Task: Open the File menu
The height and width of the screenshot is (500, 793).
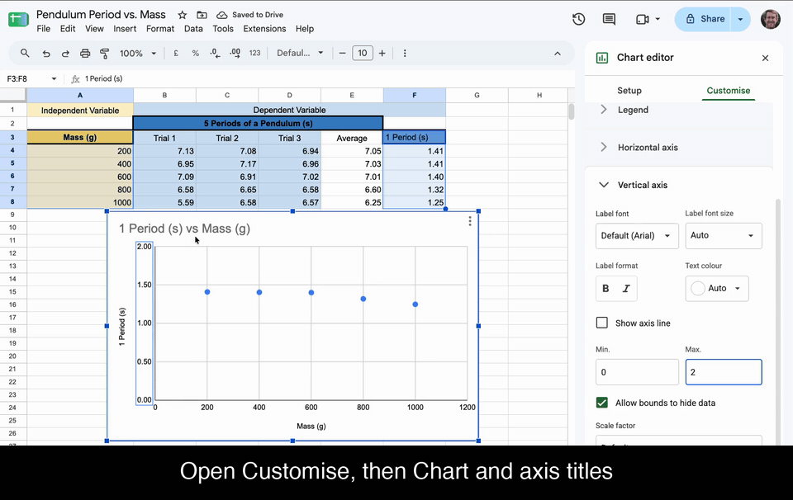Action: (44, 29)
